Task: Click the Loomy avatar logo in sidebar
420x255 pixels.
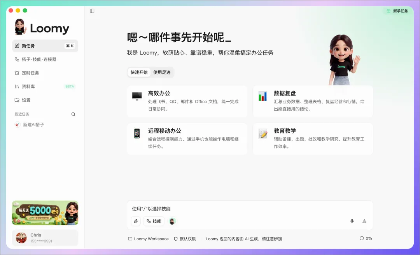Action: point(20,27)
